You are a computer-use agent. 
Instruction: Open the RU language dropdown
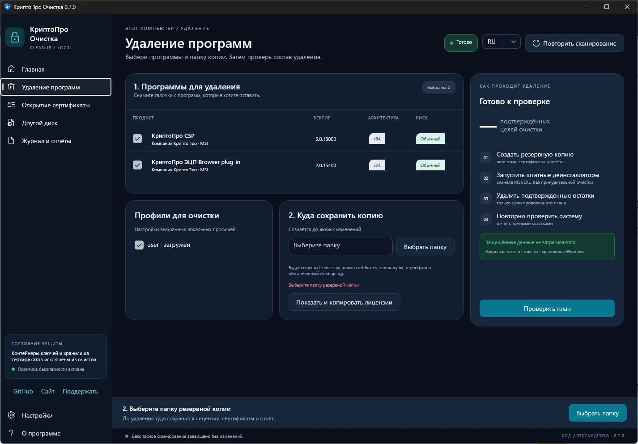[x=501, y=42]
